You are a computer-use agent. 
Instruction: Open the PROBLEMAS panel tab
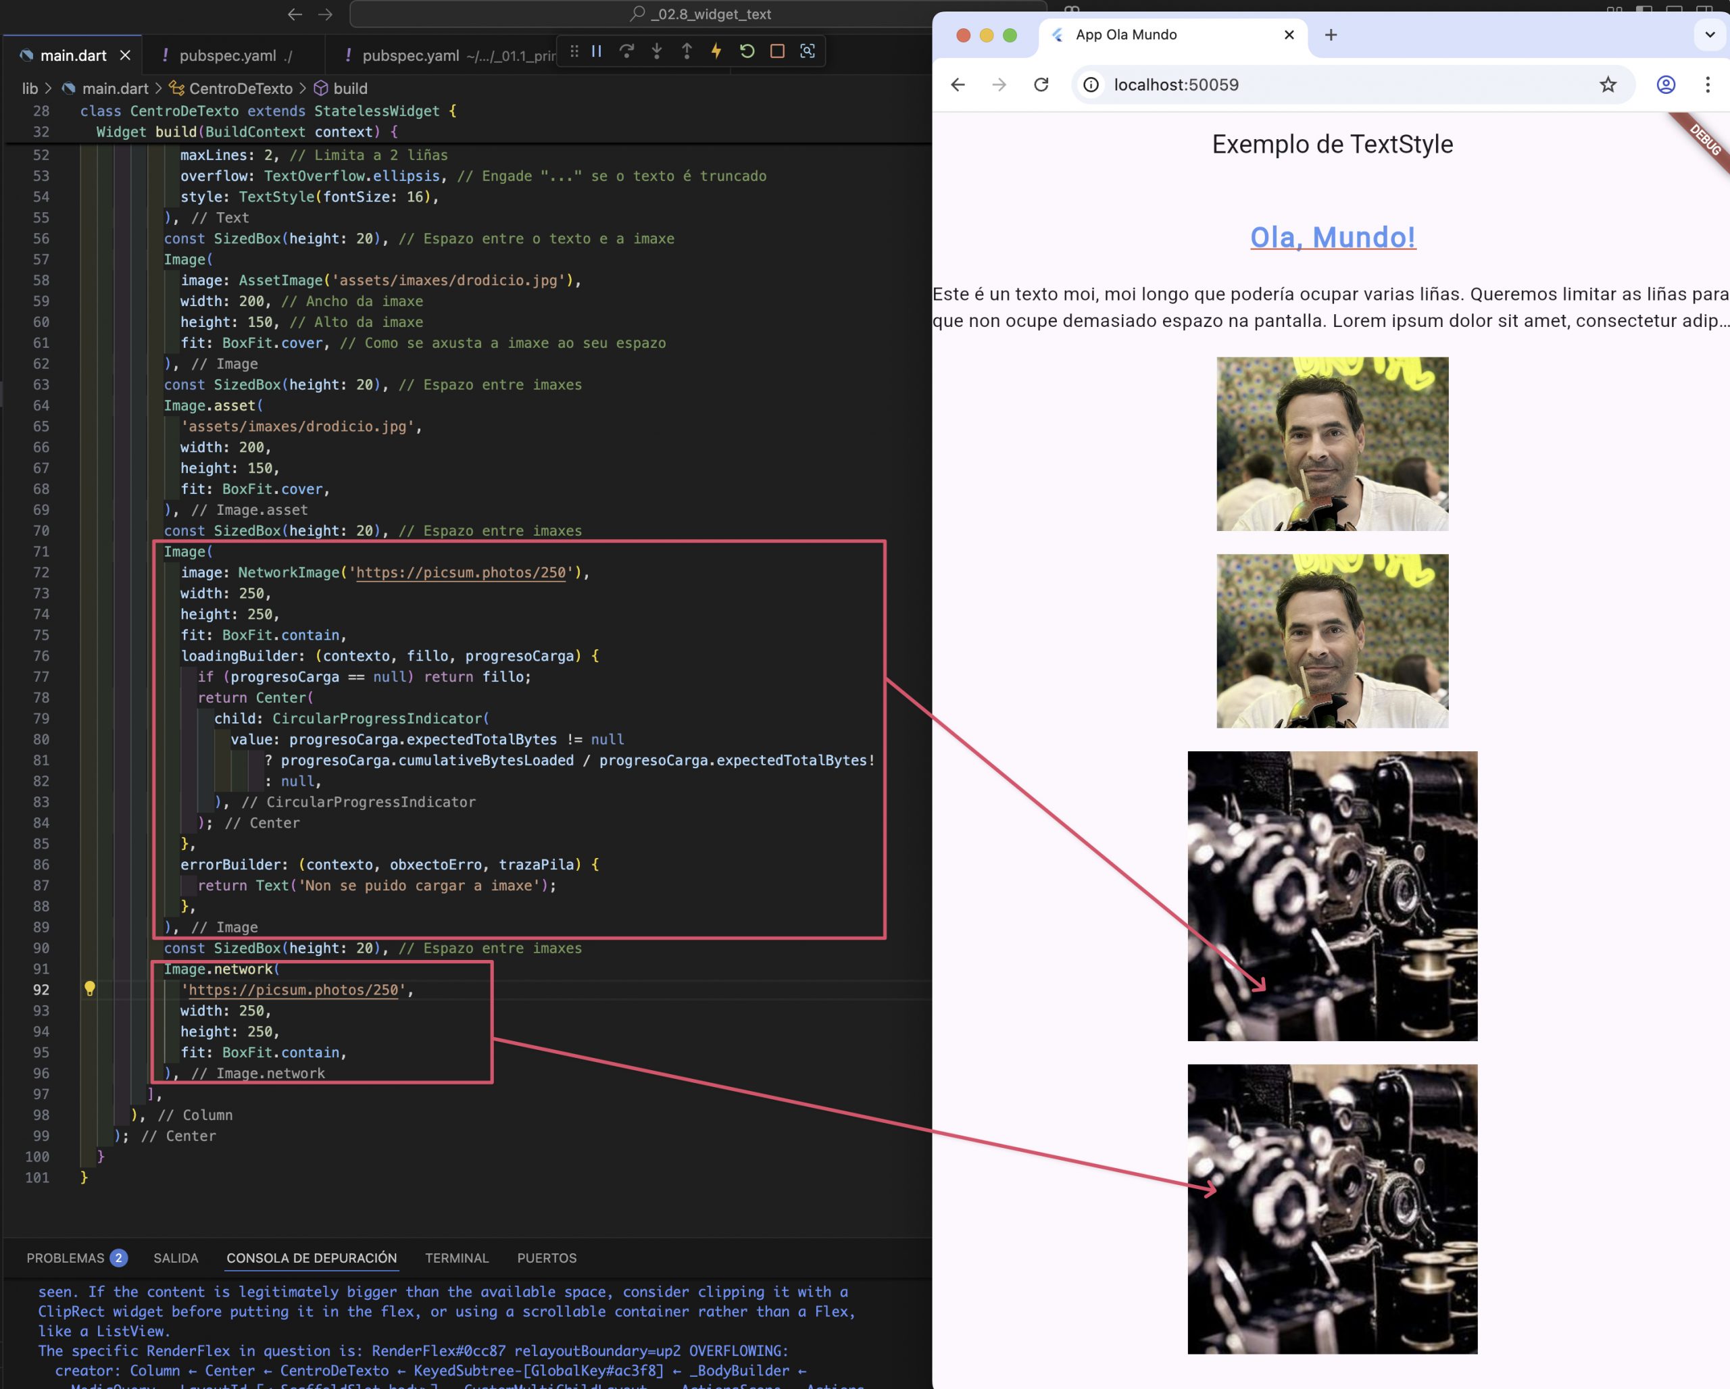click(66, 1257)
